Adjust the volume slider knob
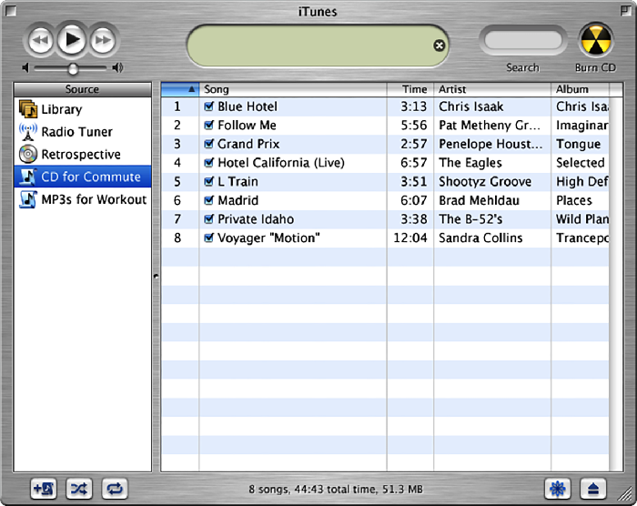This screenshot has width=637, height=506. pyautogui.click(x=73, y=68)
